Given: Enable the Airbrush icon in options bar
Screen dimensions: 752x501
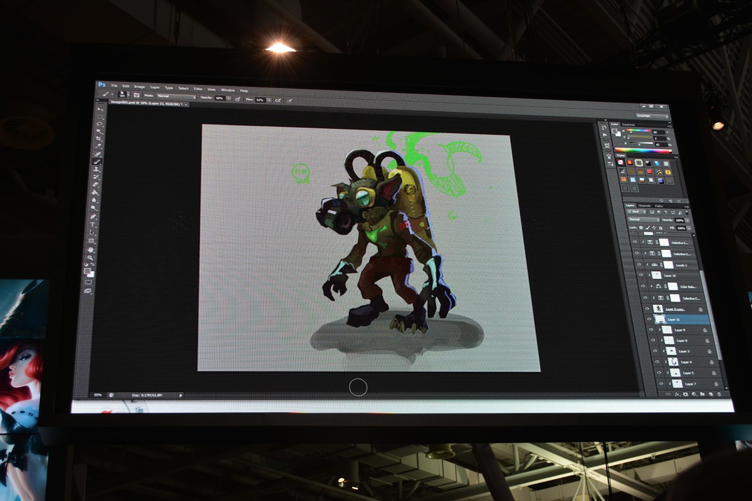Looking at the screenshot, I should [278, 100].
